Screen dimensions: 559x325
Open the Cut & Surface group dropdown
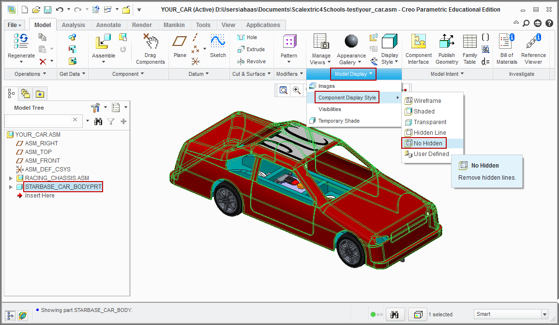pyautogui.click(x=252, y=74)
